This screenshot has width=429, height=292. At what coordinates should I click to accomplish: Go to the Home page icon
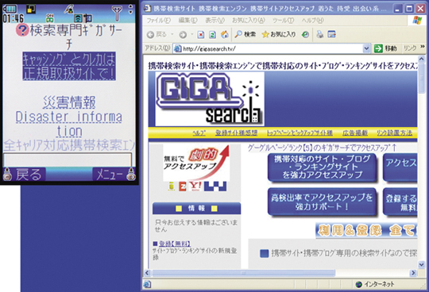224,34
